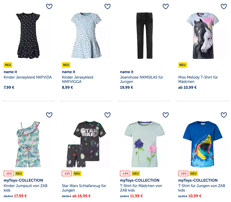View the horse T-shirt image
This screenshot has width=231, height=202.
coord(203,36)
